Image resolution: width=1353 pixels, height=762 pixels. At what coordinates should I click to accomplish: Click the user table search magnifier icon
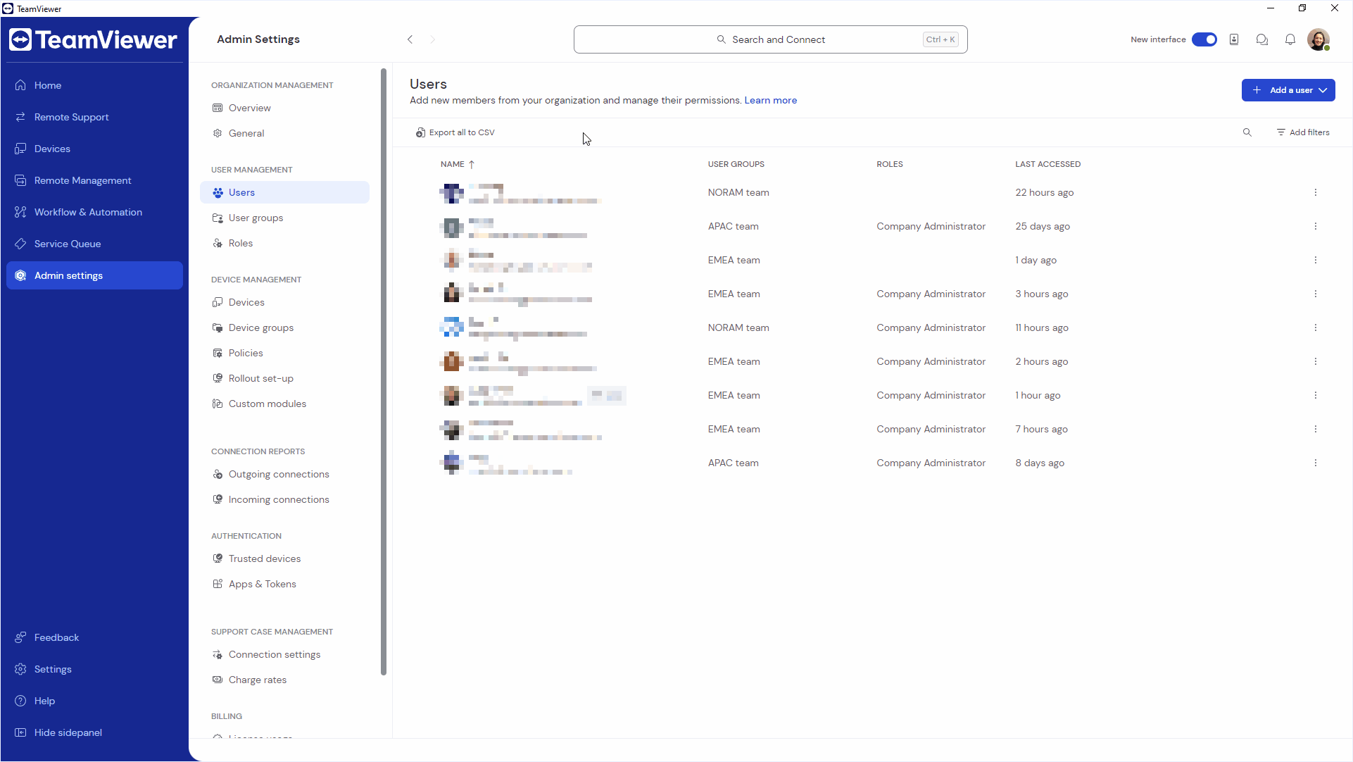point(1247,132)
